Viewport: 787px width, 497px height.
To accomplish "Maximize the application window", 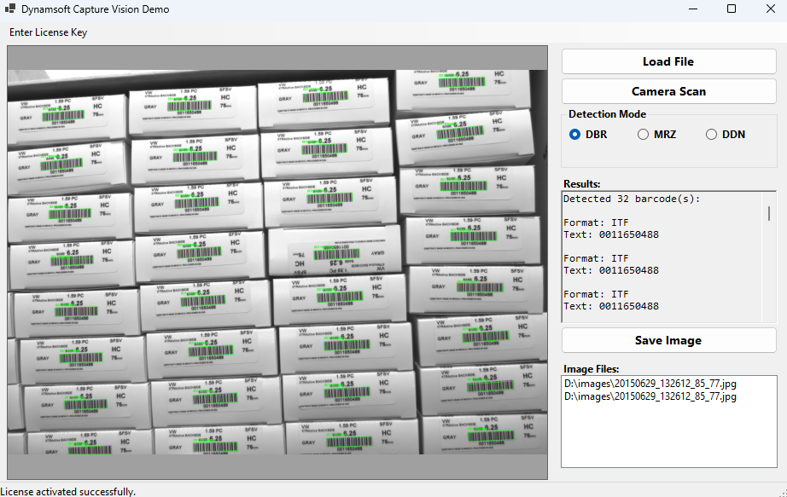I will coord(731,9).
